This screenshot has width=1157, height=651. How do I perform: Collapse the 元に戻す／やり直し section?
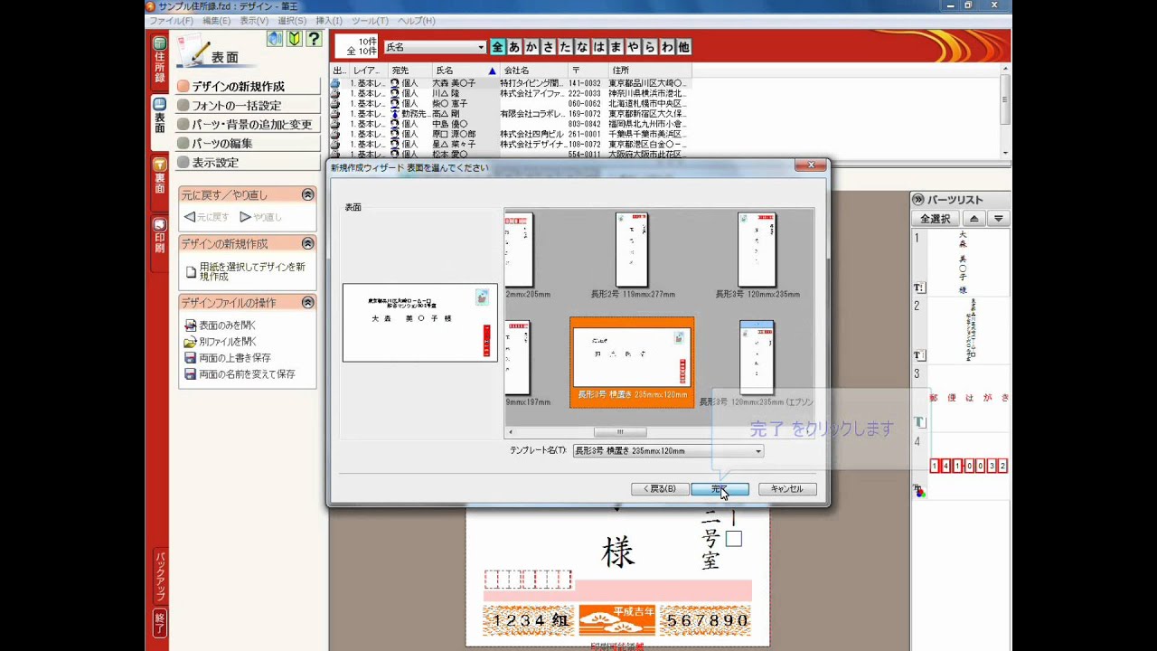click(307, 194)
